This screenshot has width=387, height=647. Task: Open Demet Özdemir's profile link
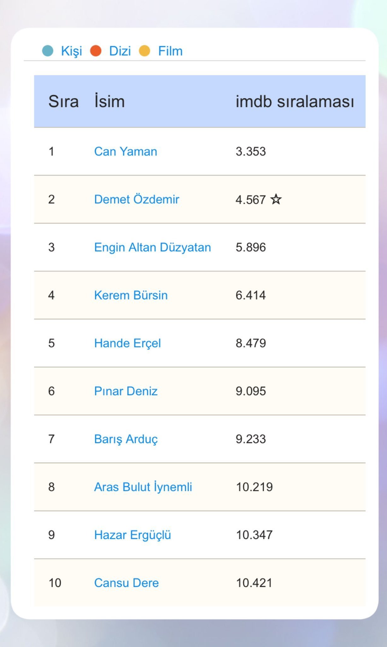point(137,199)
